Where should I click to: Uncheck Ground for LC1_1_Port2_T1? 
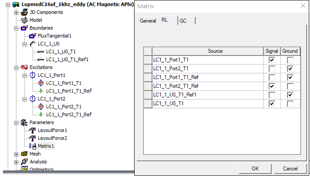[290, 69]
